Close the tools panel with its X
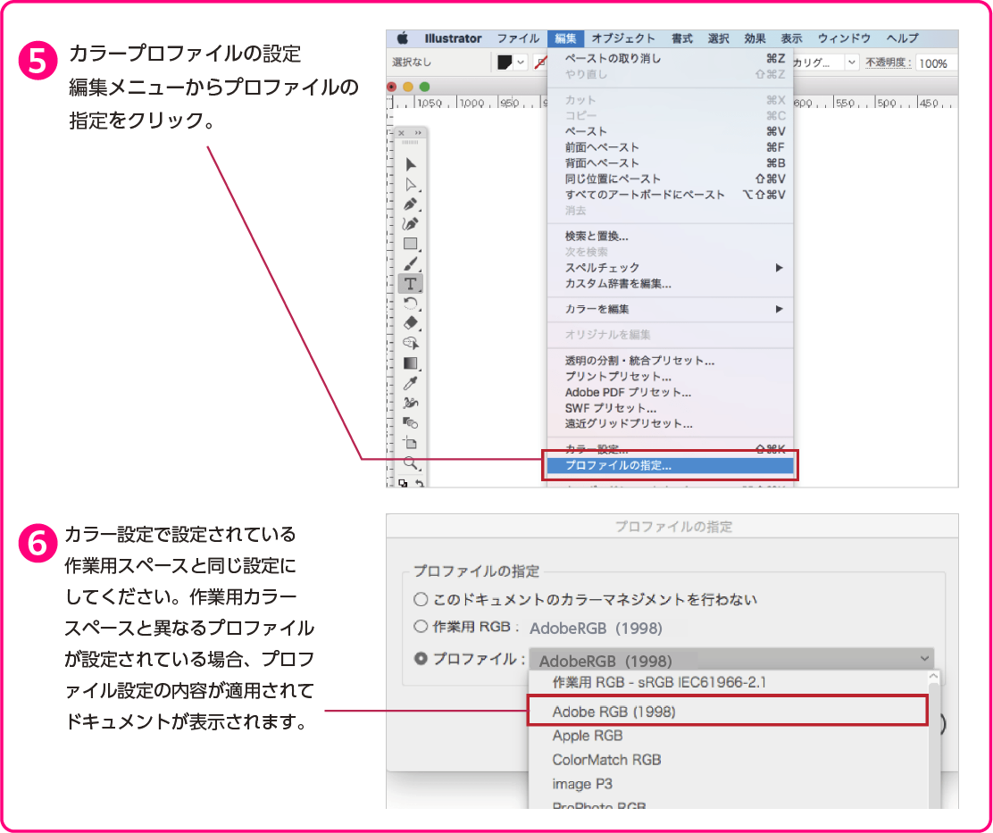 point(402,133)
